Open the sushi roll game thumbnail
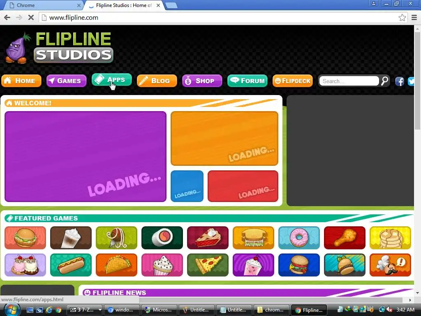This screenshot has height=316, width=421. point(162,238)
